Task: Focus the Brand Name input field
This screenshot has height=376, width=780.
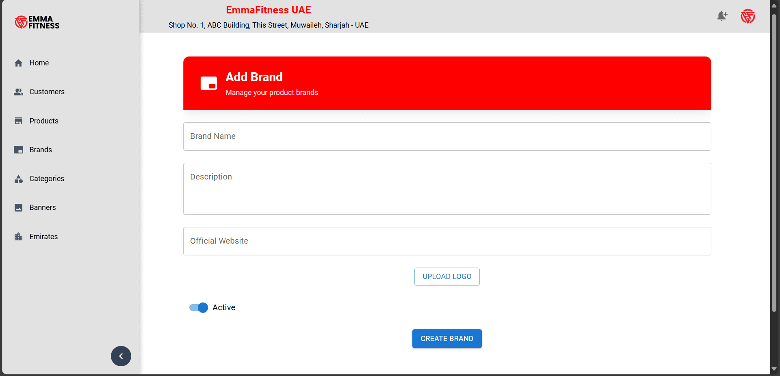Action: (x=447, y=136)
